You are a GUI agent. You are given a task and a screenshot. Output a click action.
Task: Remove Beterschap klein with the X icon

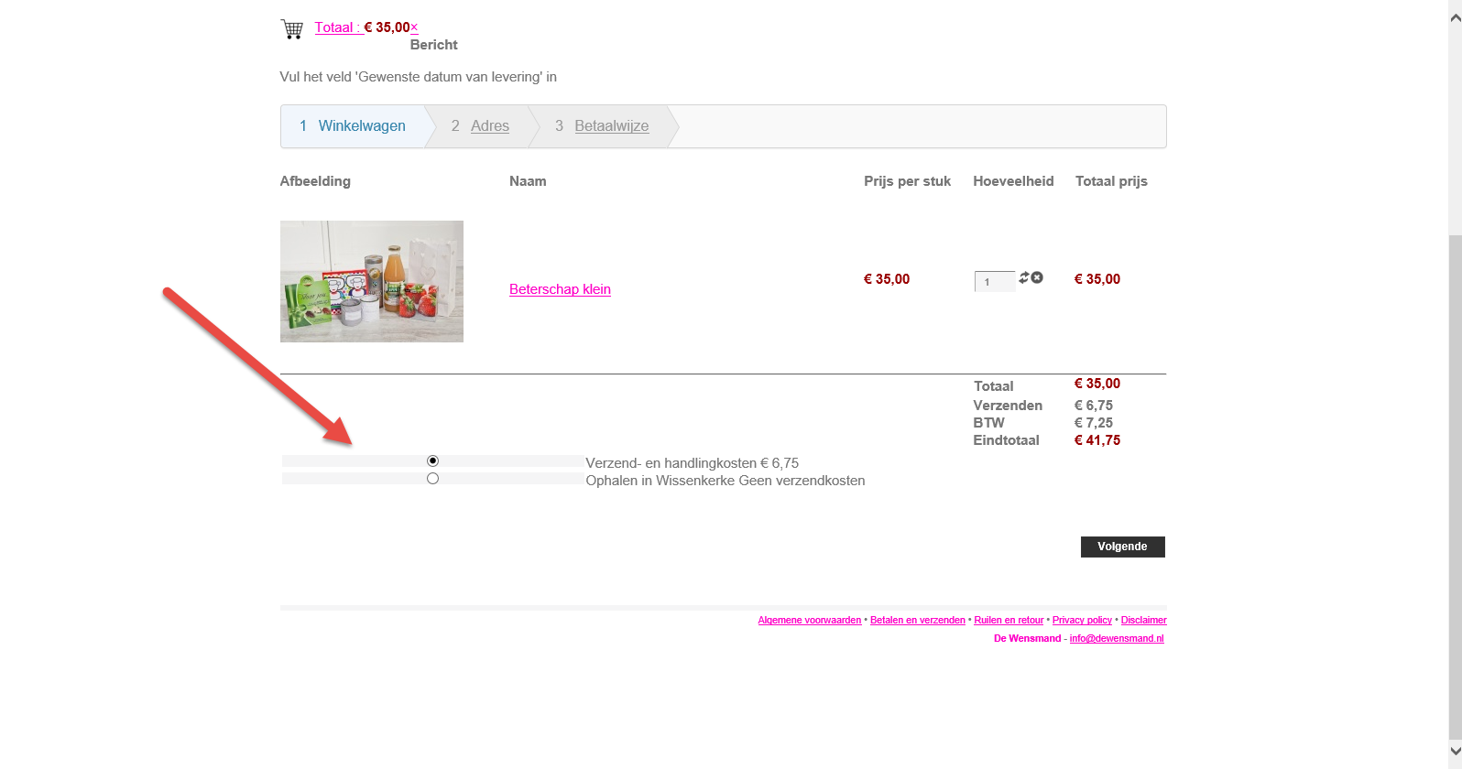click(x=1037, y=277)
